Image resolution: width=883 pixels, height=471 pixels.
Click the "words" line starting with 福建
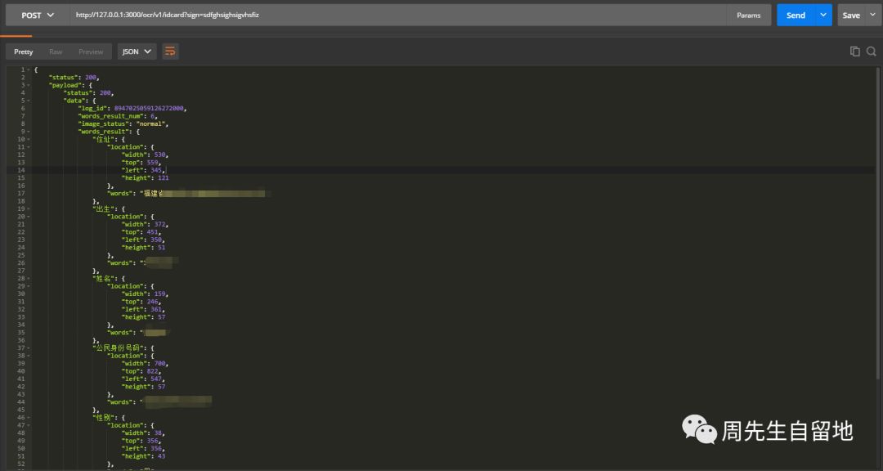[x=186, y=194]
